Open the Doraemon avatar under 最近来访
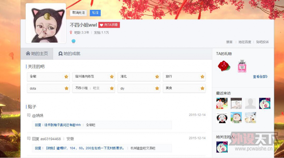The width and height of the screenshot is (284, 158). coord(265,103)
